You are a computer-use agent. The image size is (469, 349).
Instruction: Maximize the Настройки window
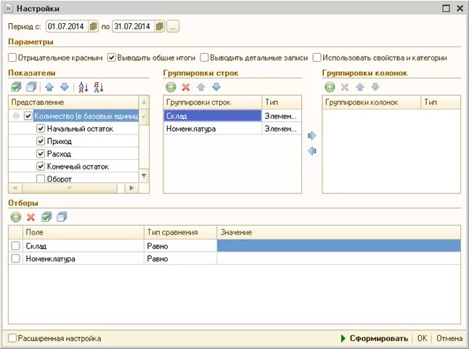point(446,8)
